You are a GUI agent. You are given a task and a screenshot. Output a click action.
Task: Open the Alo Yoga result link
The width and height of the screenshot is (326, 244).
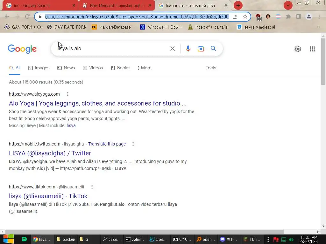pyautogui.click(x=98, y=103)
